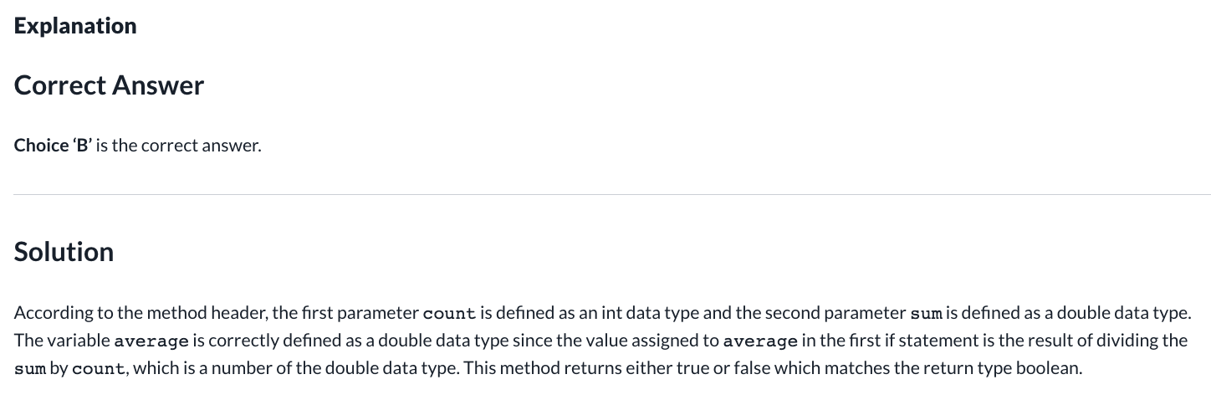
Task: Click the Solution heading
Action: tap(64, 252)
